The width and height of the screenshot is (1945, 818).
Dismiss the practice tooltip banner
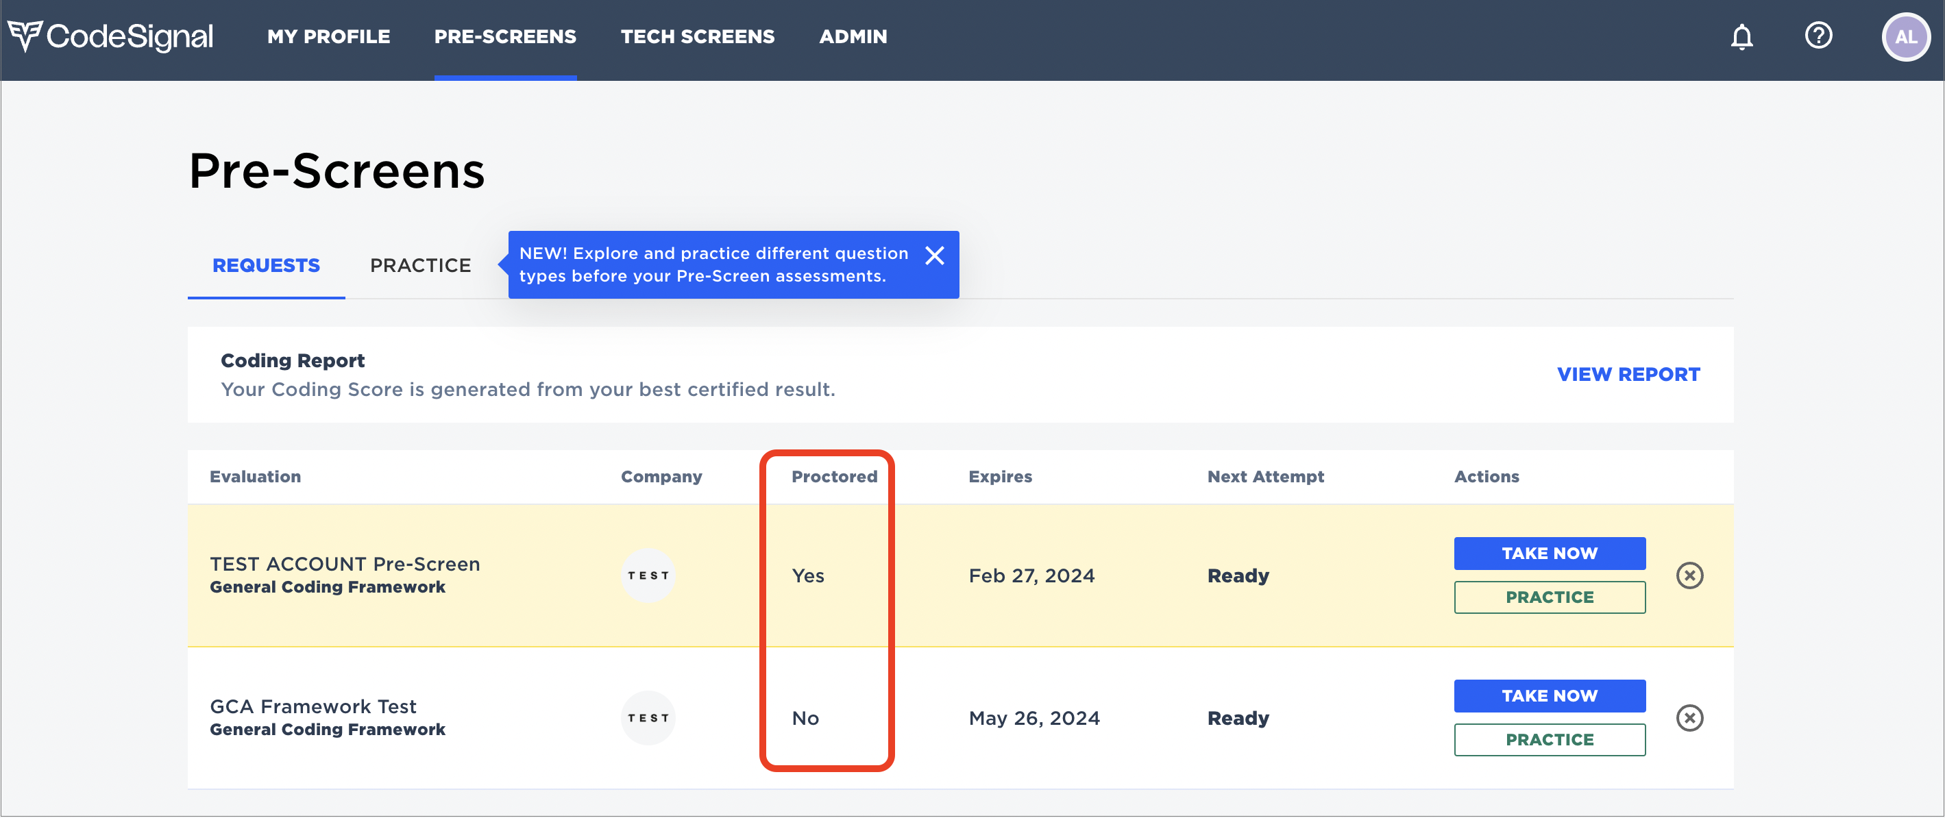point(934,256)
